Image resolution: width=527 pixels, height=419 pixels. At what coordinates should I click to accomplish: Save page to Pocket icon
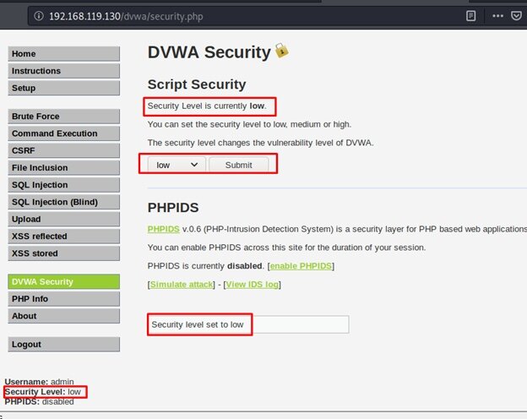tap(516, 16)
